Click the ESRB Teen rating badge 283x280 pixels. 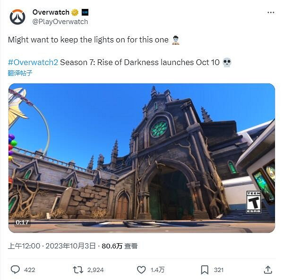(254, 202)
